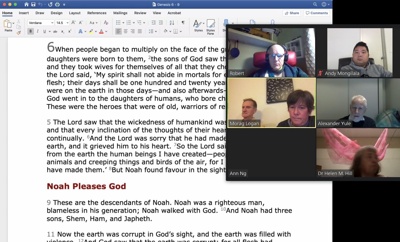Print the Genesis 6 - 9 document
This screenshot has width=400, height=242.
coord(57,4)
